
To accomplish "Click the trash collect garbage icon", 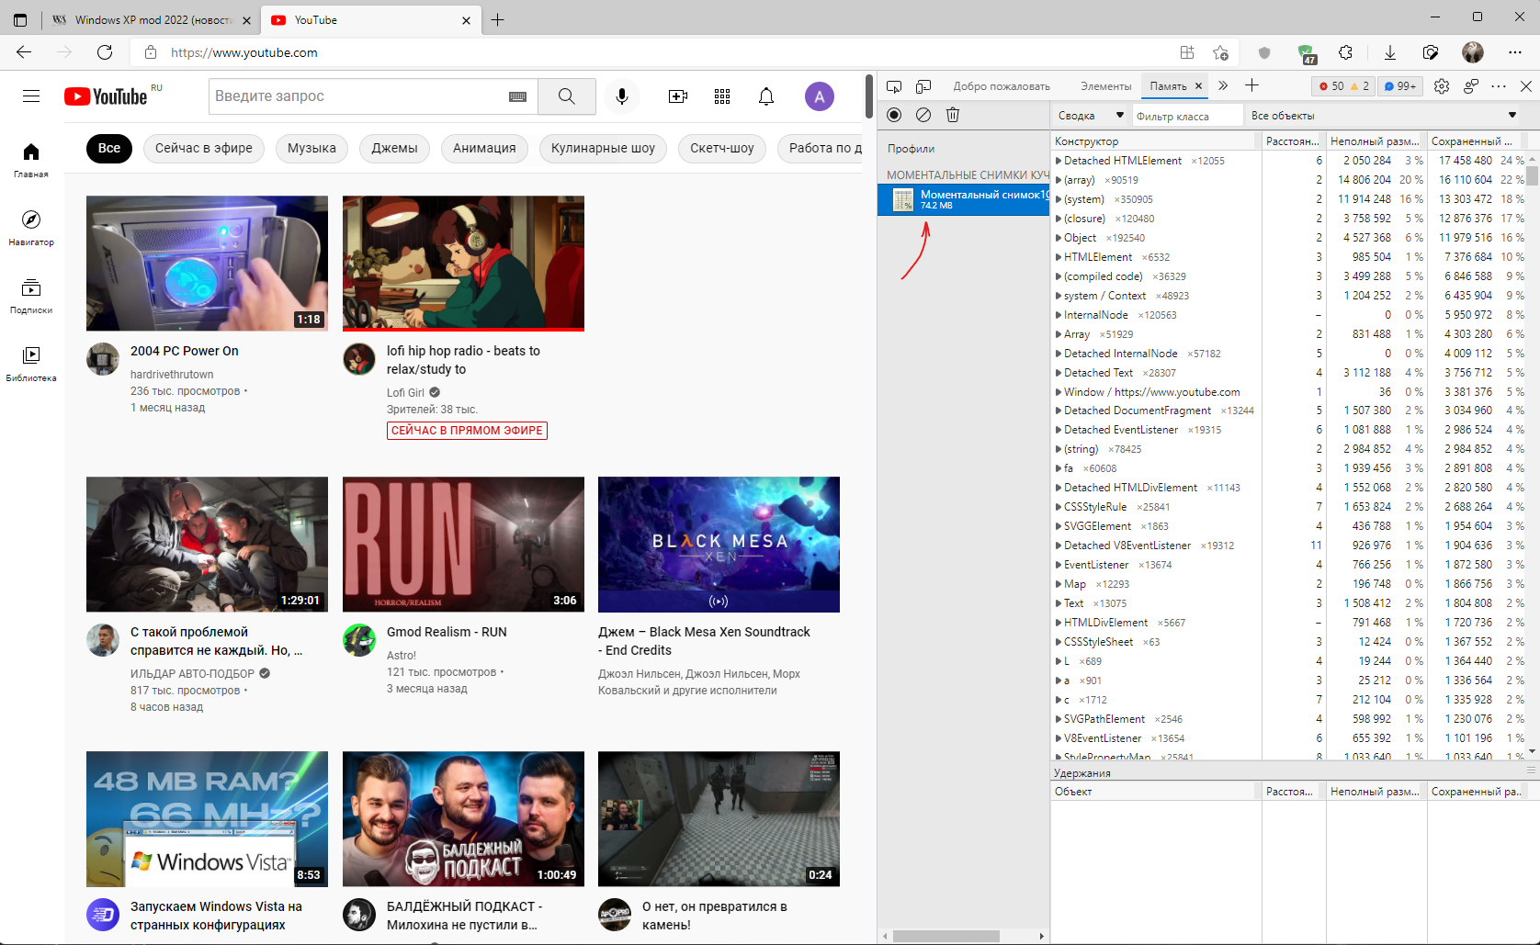I will [953, 115].
